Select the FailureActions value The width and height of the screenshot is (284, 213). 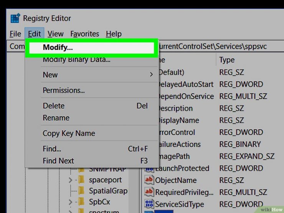(x=179, y=144)
